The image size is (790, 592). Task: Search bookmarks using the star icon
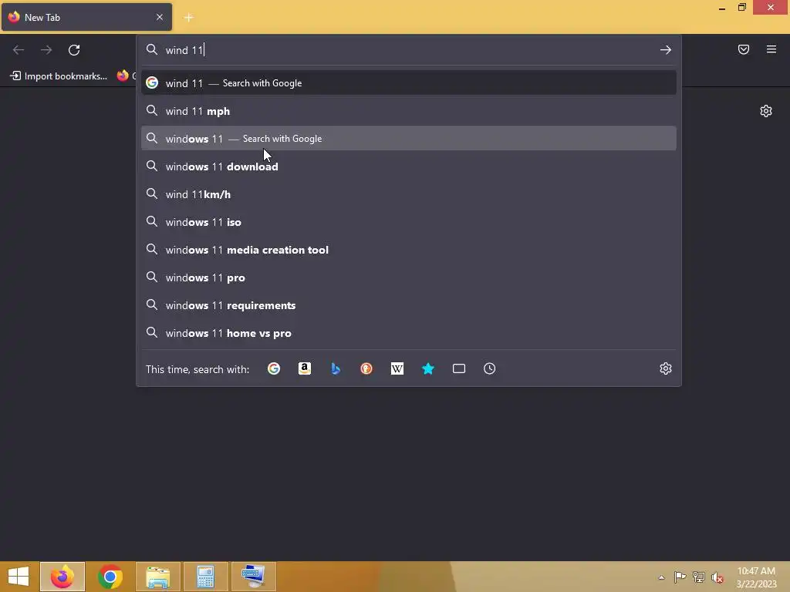(427, 368)
